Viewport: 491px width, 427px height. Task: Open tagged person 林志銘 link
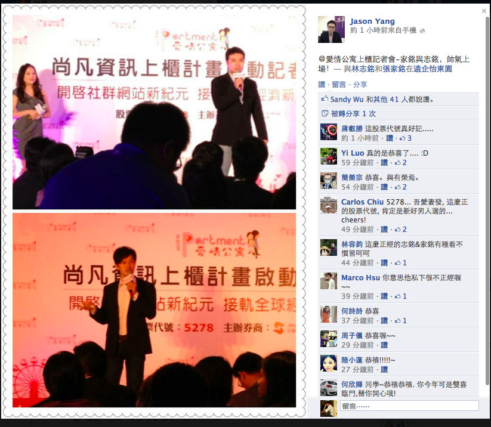click(x=363, y=69)
